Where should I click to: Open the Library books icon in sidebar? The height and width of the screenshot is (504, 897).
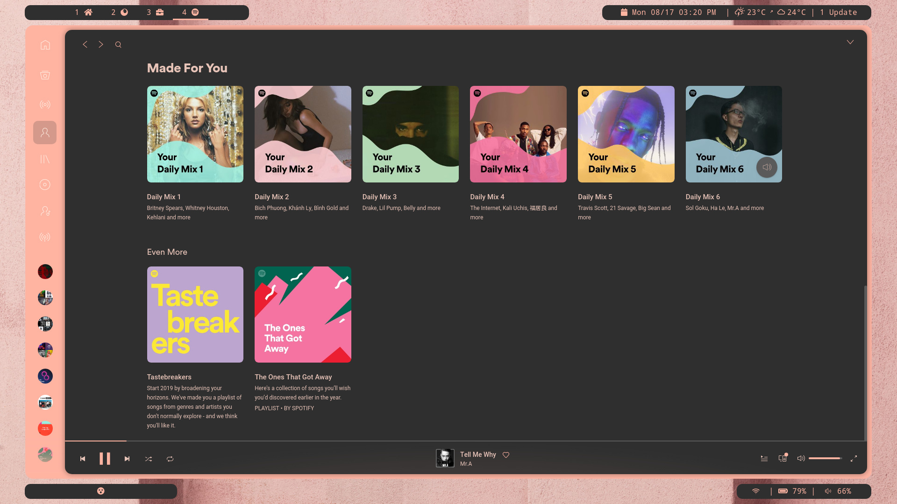[45, 159]
